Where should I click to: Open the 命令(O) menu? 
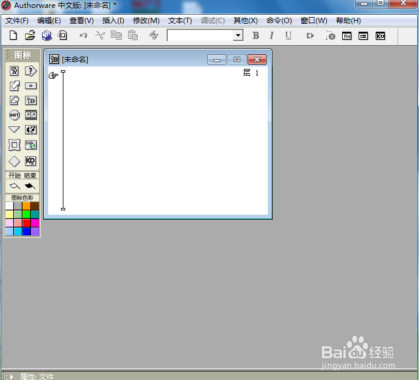279,21
